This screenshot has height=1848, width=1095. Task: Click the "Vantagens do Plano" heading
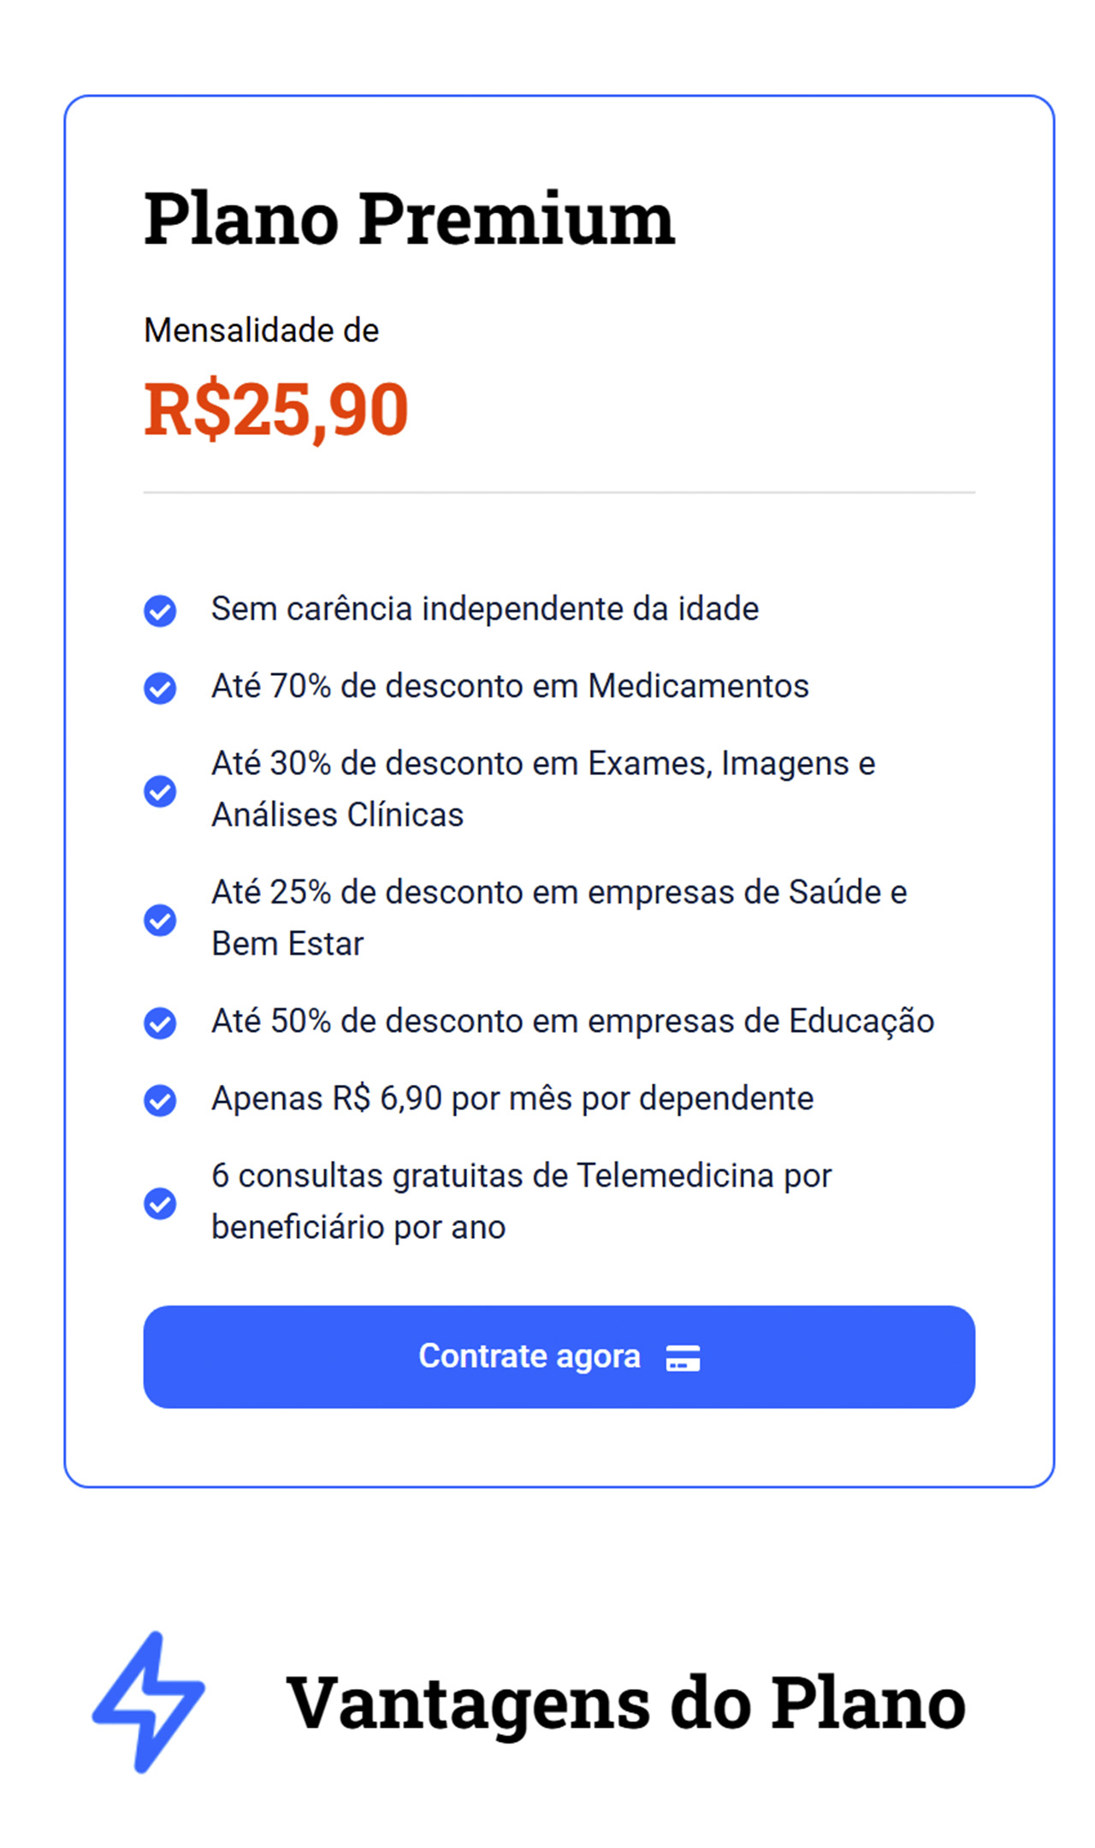tap(625, 1703)
